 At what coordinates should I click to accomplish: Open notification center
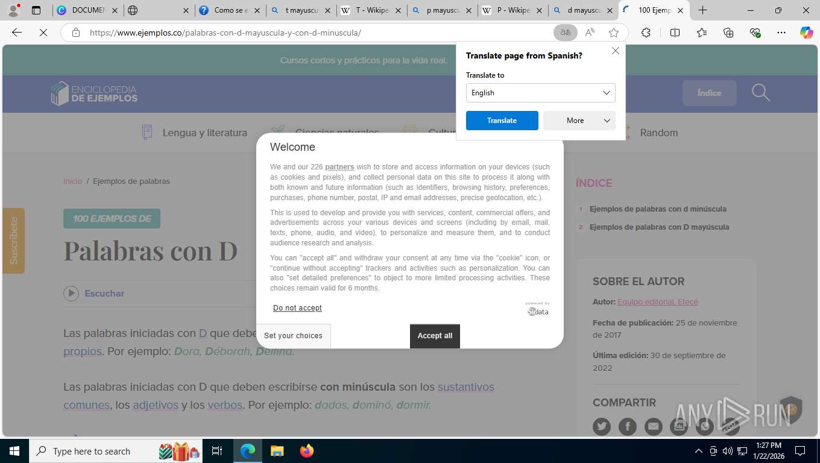(x=800, y=451)
